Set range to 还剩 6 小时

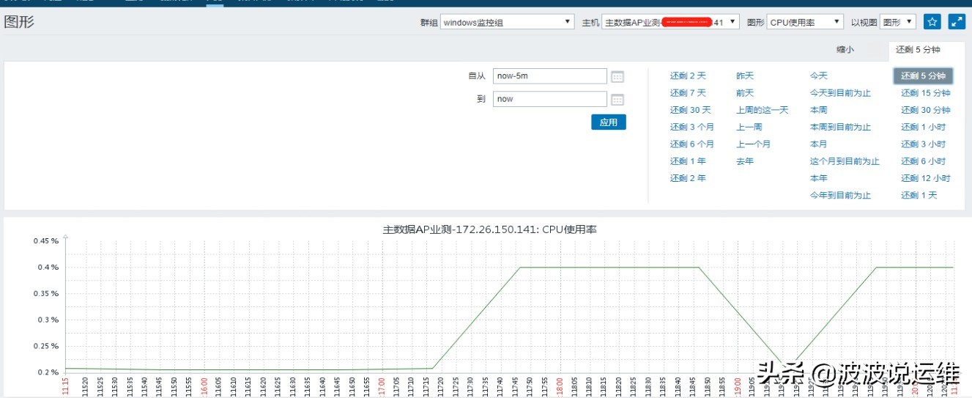click(923, 161)
